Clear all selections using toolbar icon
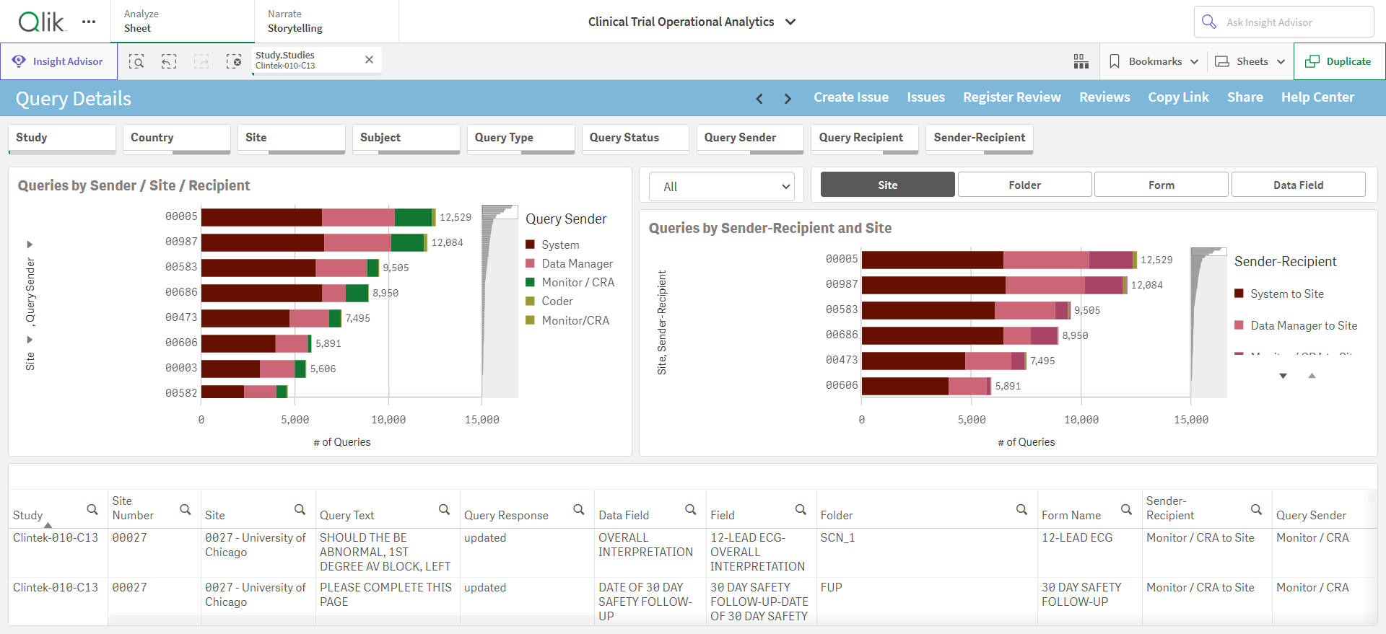Image resolution: width=1386 pixels, height=634 pixels. pyautogui.click(x=234, y=61)
